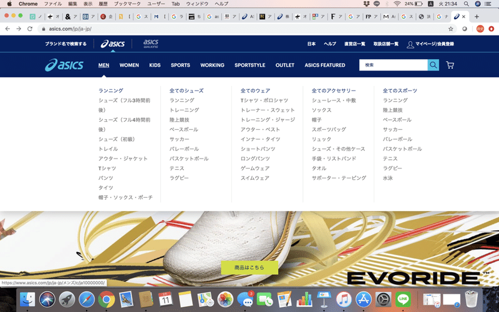
Task: Open the 全てのスポーツ heading link
Action: click(400, 90)
